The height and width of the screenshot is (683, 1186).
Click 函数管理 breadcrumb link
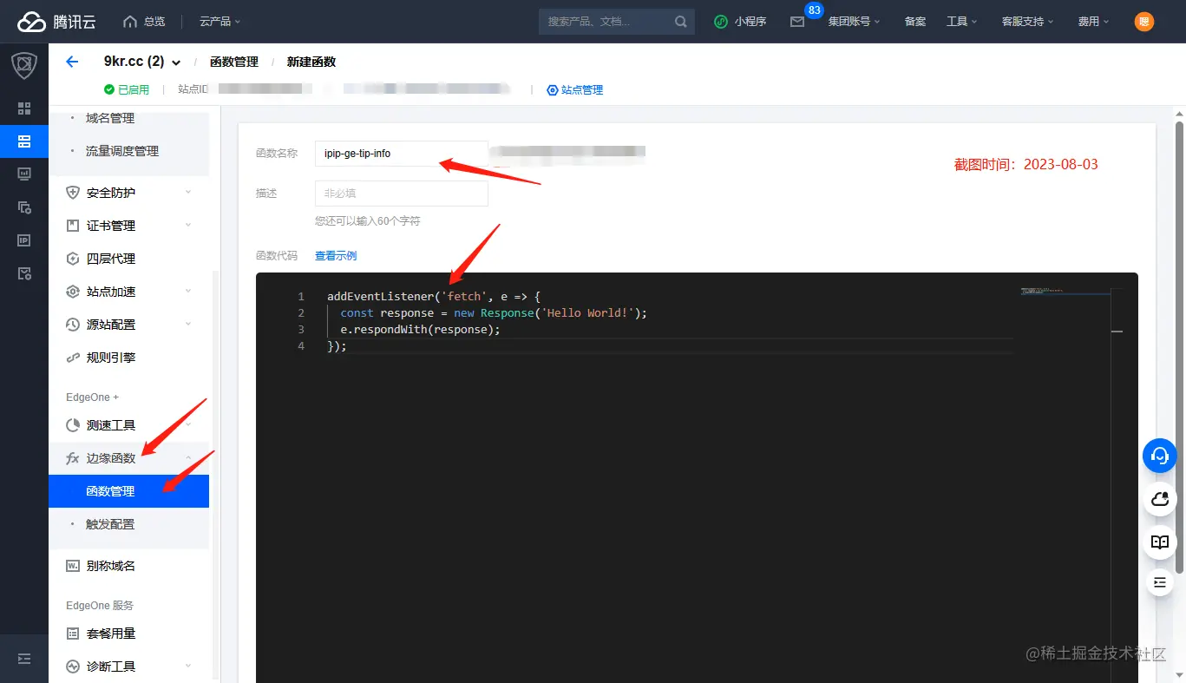[234, 62]
